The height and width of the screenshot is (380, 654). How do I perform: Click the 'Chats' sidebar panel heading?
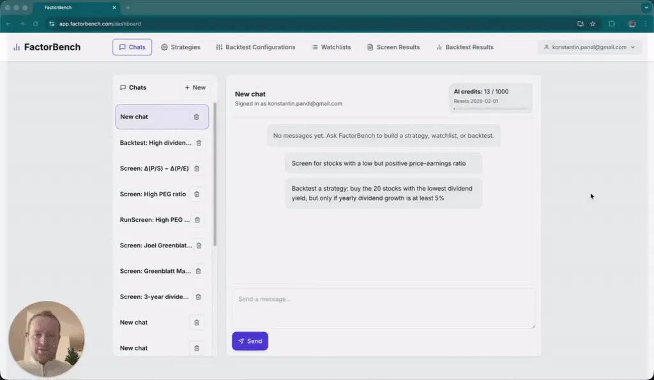pyautogui.click(x=133, y=87)
